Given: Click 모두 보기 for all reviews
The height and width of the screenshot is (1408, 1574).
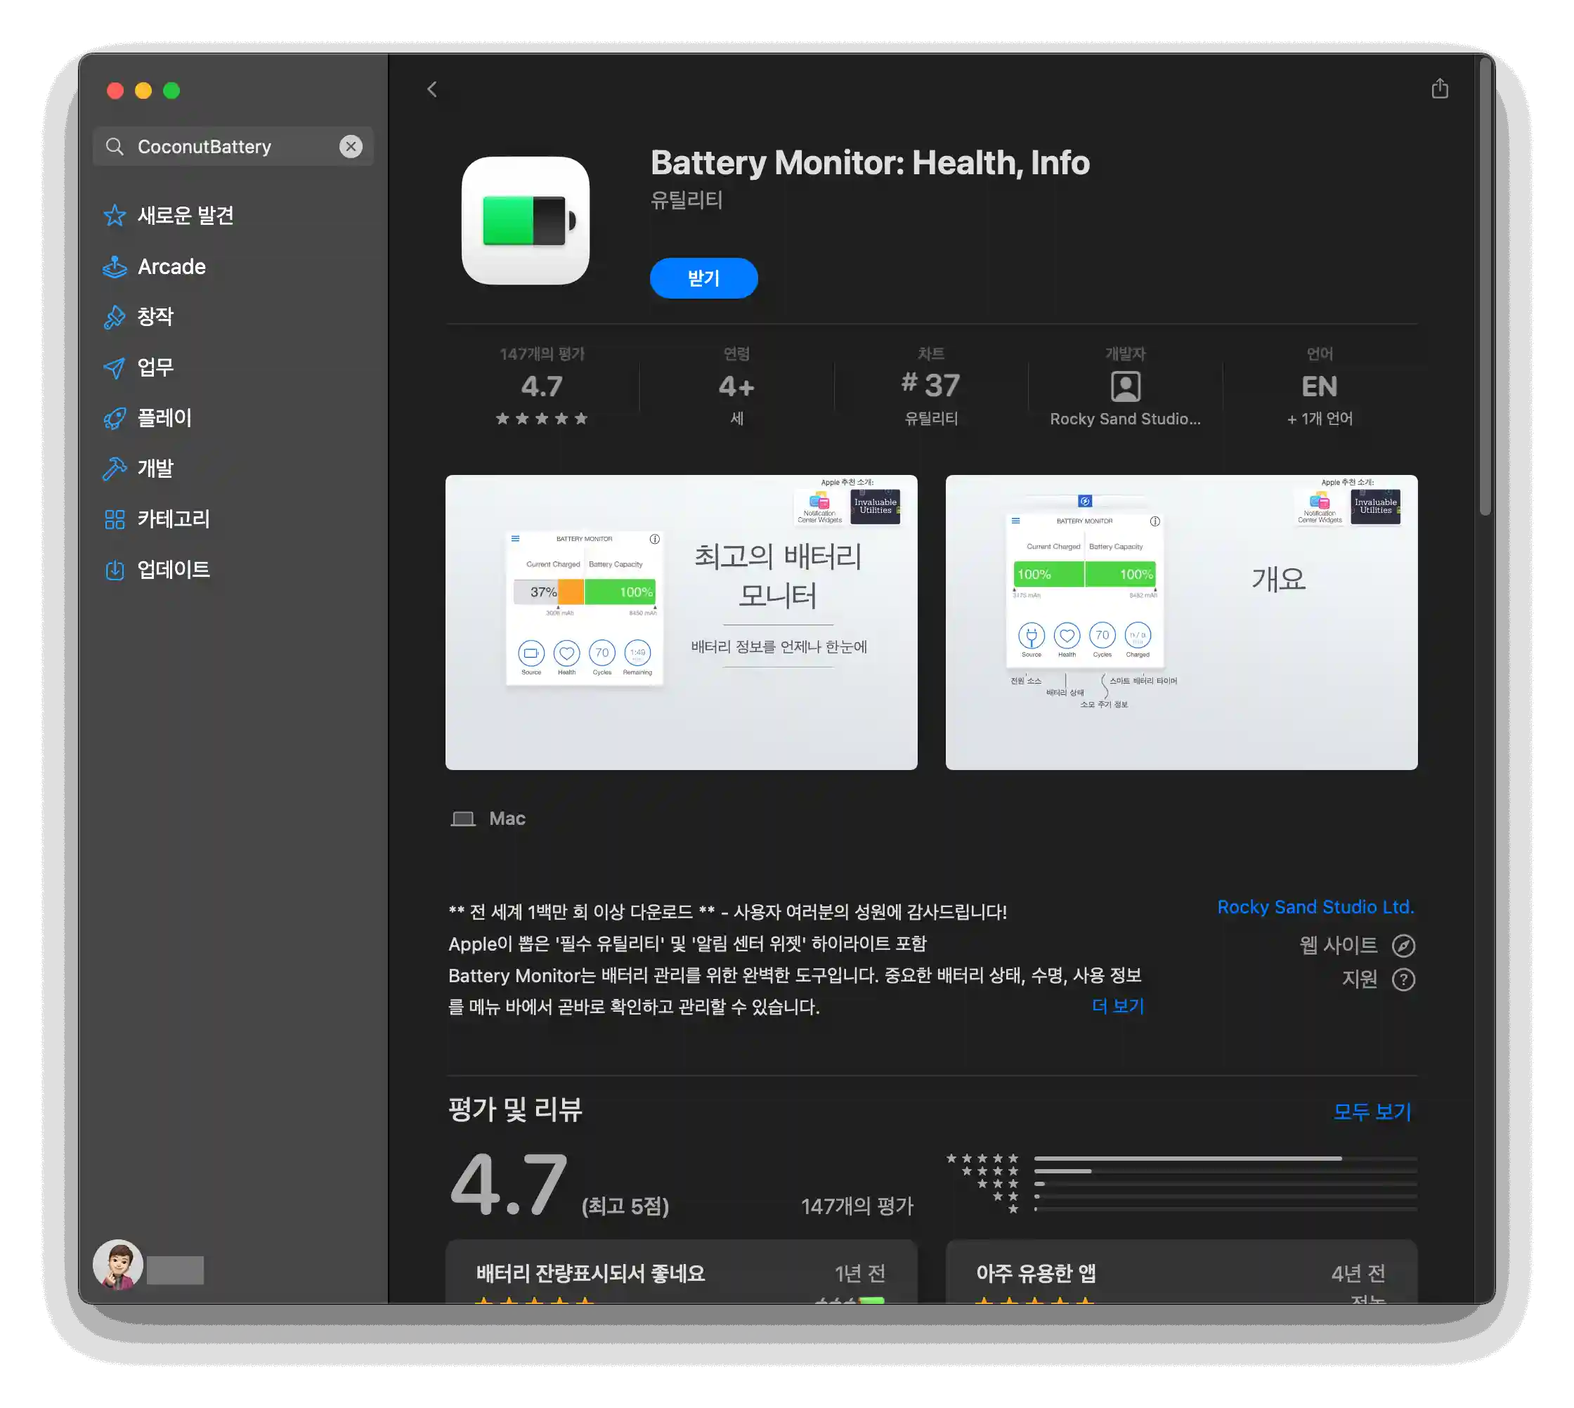Looking at the screenshot, I should coord(1372,1112).
